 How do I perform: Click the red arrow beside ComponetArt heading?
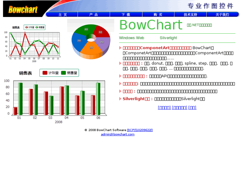point(120,48)
